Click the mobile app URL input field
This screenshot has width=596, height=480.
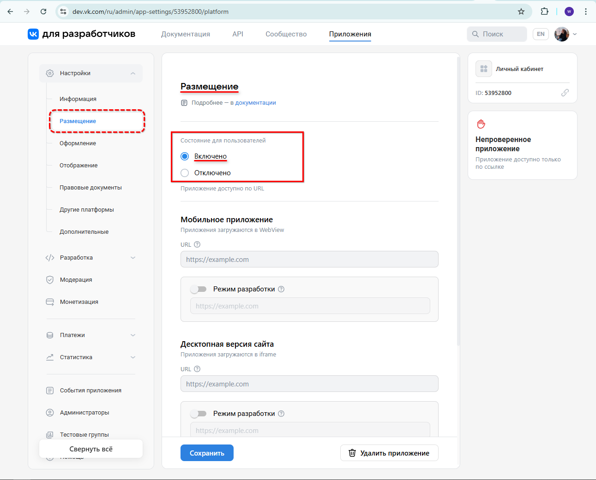tap(309, 259)
